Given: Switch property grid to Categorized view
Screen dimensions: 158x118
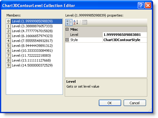Looking at the screenshot, I should click(69, 22).
